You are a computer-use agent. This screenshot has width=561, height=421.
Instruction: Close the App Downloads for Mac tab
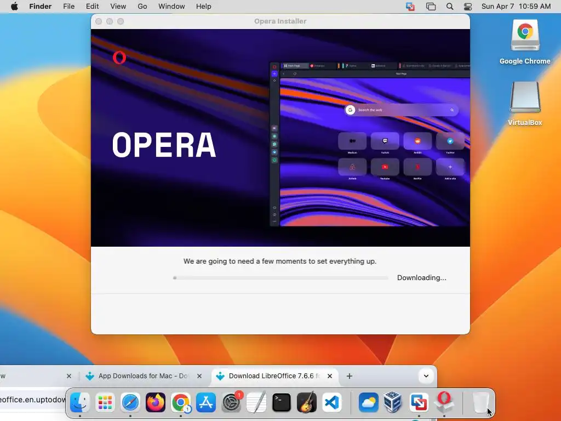click(199, 376)
